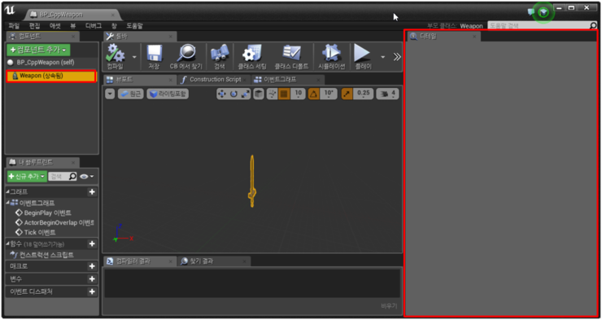Viewport: 602px width, 320px height.
Task: Open the viewport options dropdown arrow
Action: tap(110, 94)
